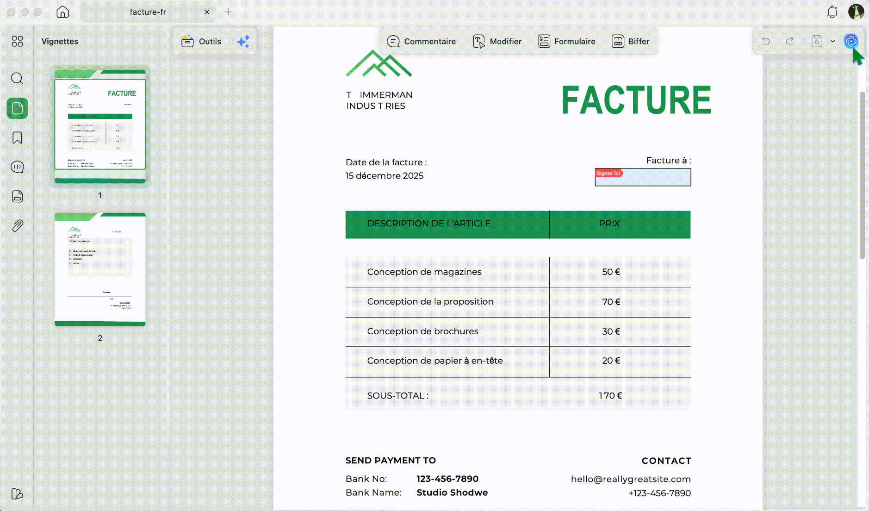
Task: Click the 'Vignettes' panel title
Action: tap(60, 41)
